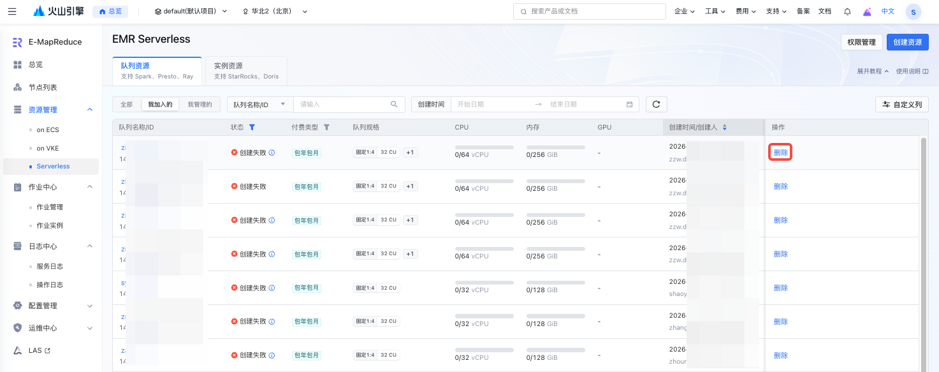Click the refresh icon beside date filter
939x372 pixels.
[x=656, y=105]
